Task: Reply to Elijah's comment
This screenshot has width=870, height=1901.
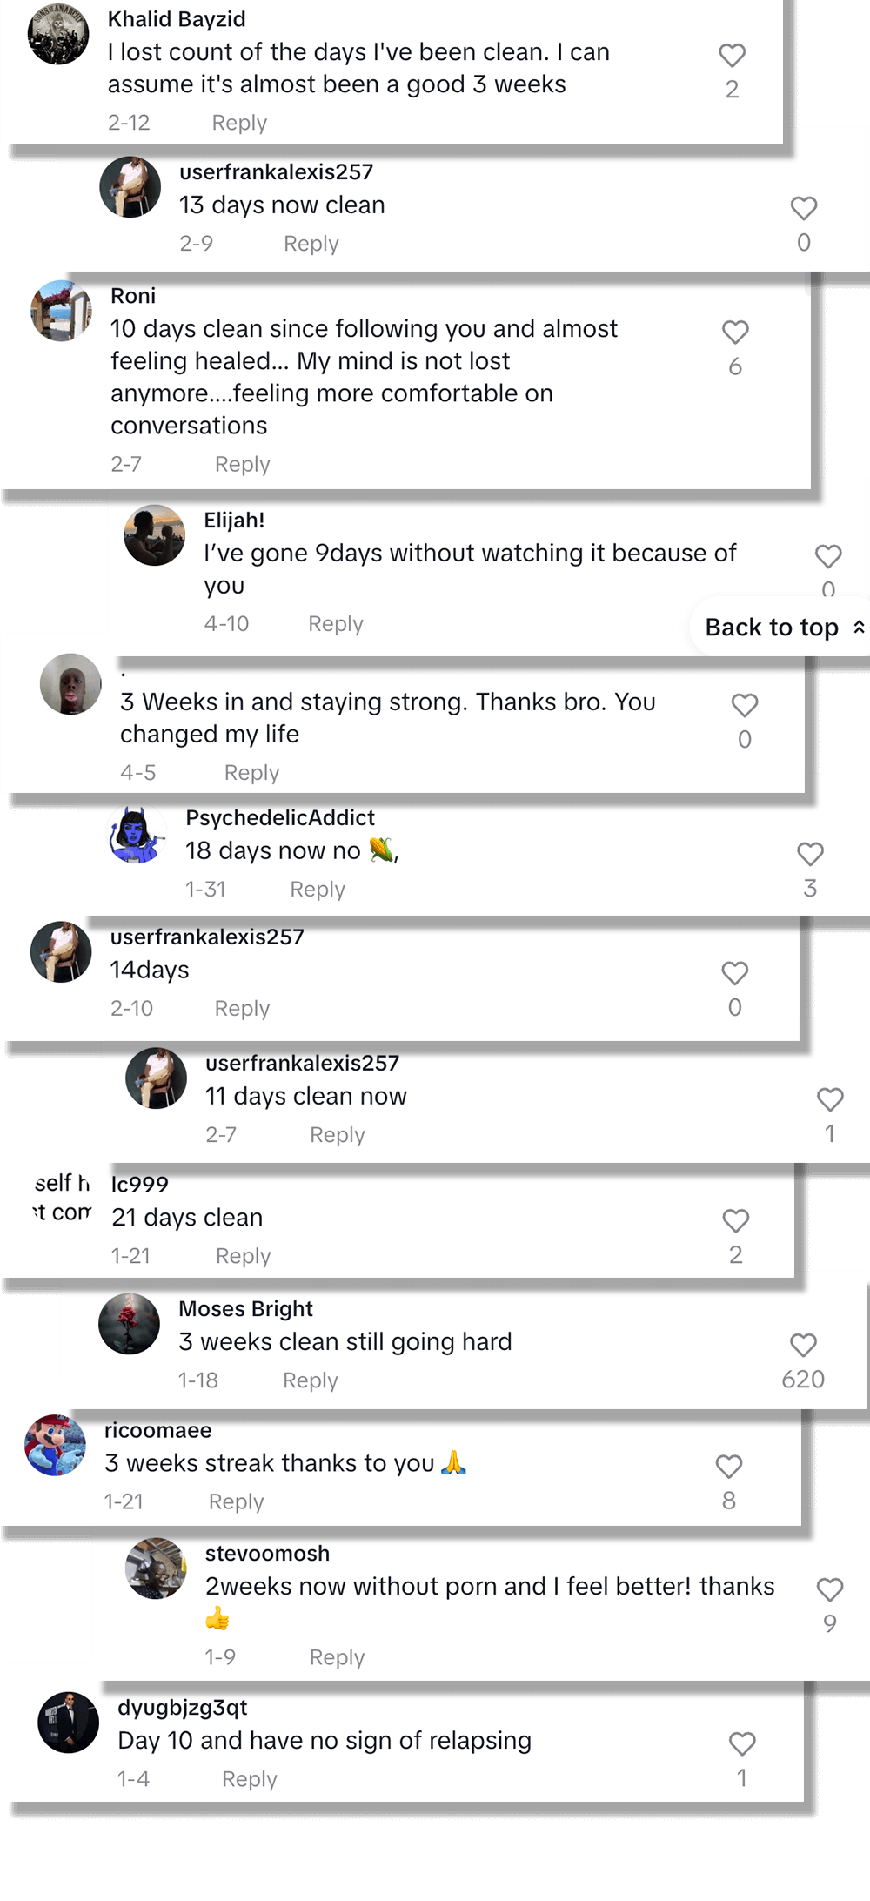Action: [x=335, y=623]
